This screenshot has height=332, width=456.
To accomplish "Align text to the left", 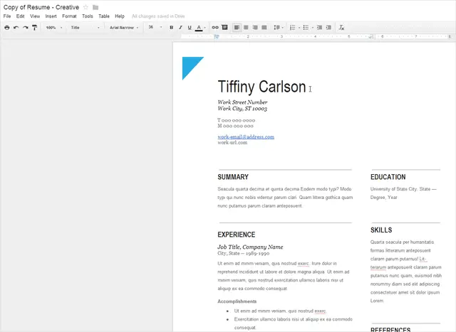I will tap(237, 28).
